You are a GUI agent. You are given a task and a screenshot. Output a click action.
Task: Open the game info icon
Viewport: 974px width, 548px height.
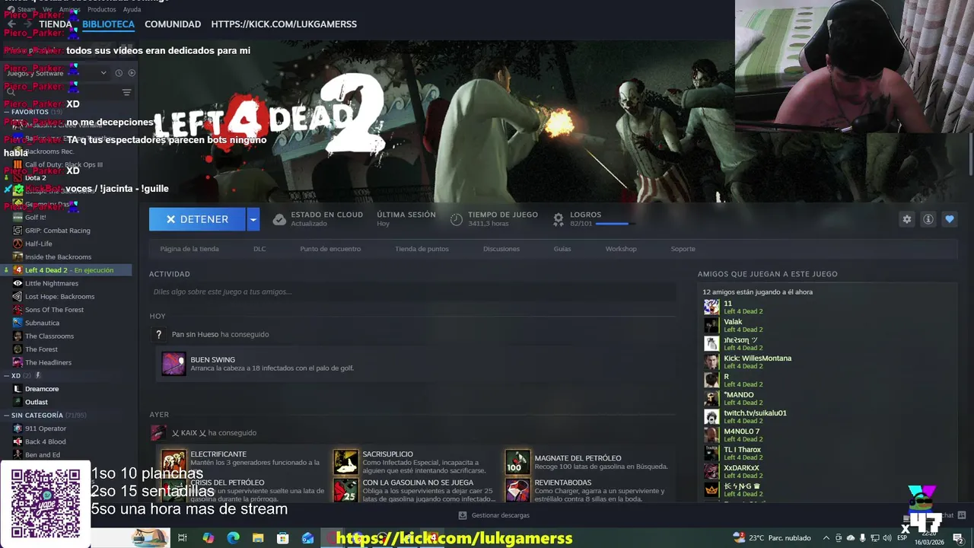pyautogui.click(x=928, y=219)
